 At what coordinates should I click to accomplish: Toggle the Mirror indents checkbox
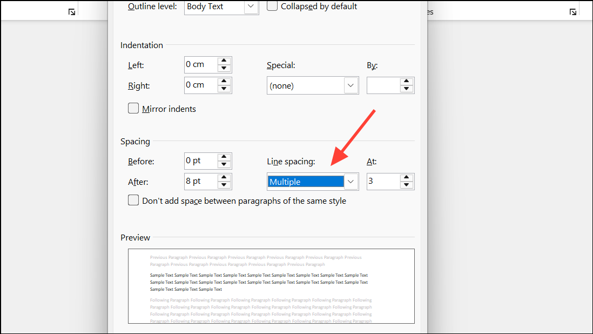pos(133,108)
